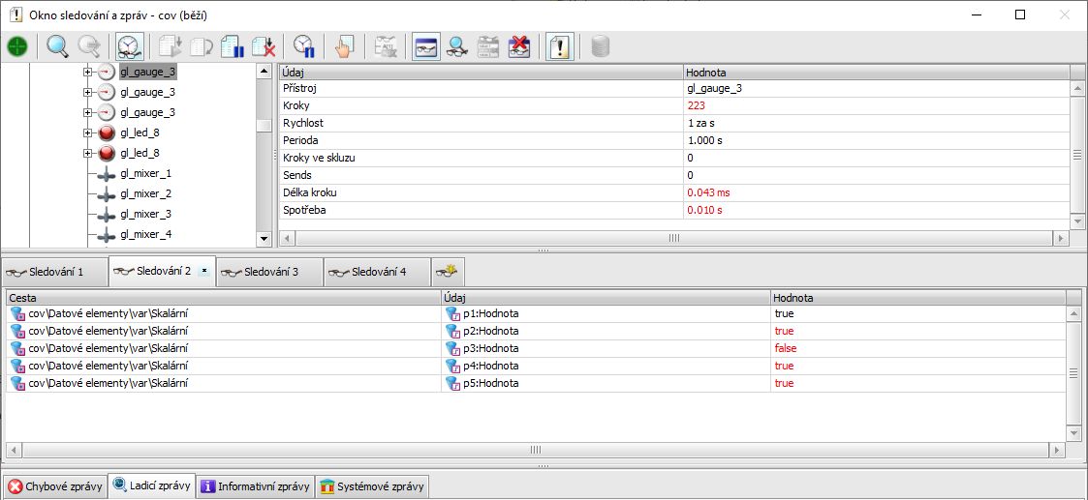Expand the highlighted gl_gauge_3 tree node
This screenshot has height=500, width=1088.
87,73
